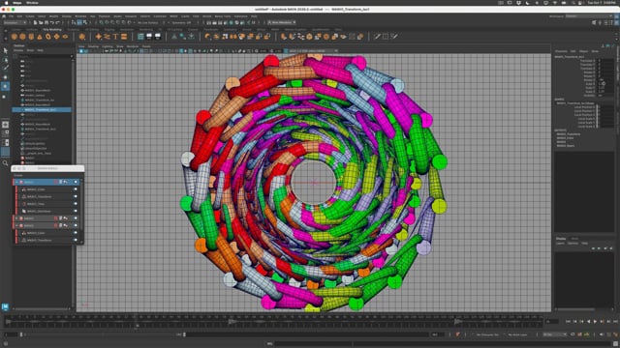
Task: Click go to end of playback range
Action: point(615,322)
